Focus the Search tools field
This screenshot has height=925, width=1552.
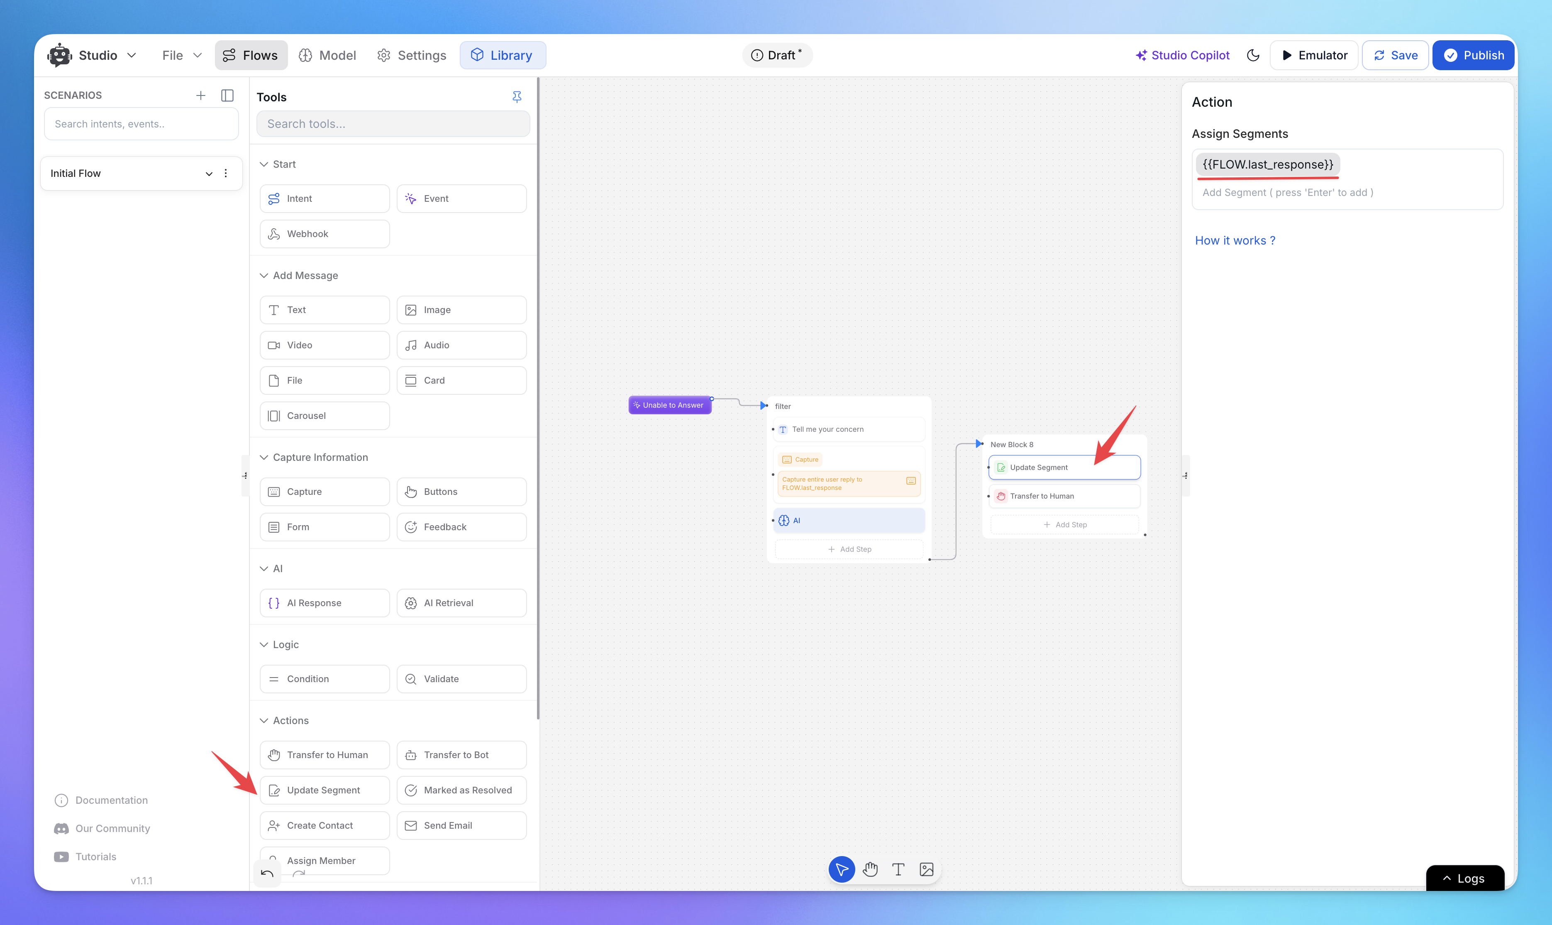click(x=393, y=123)
